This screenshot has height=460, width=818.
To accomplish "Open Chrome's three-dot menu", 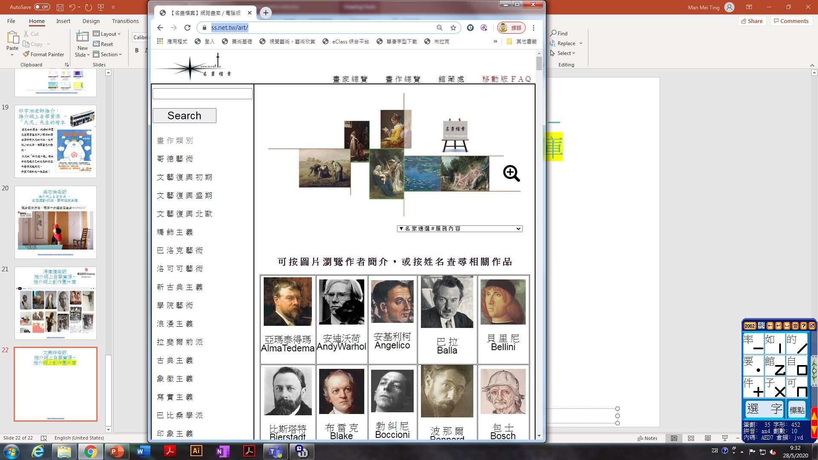I will click(x=533, y=28).
